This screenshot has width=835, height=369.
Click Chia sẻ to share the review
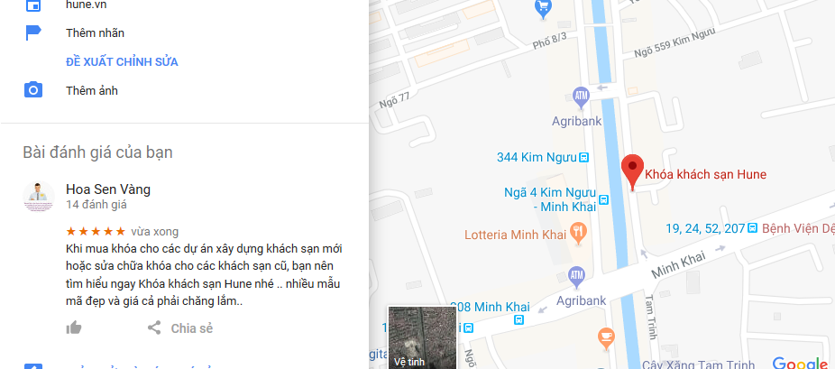(192, 328)
